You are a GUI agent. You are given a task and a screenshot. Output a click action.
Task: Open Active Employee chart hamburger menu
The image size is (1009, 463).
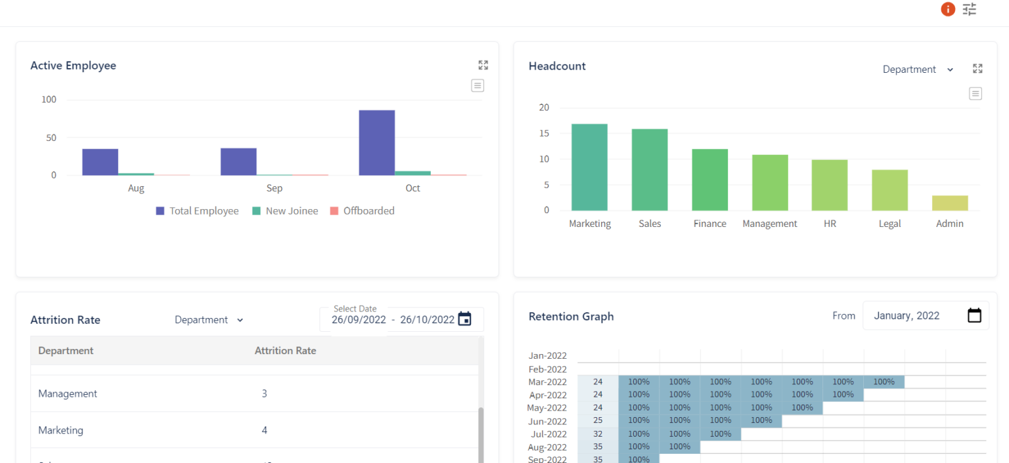click(x=478, y=85)
